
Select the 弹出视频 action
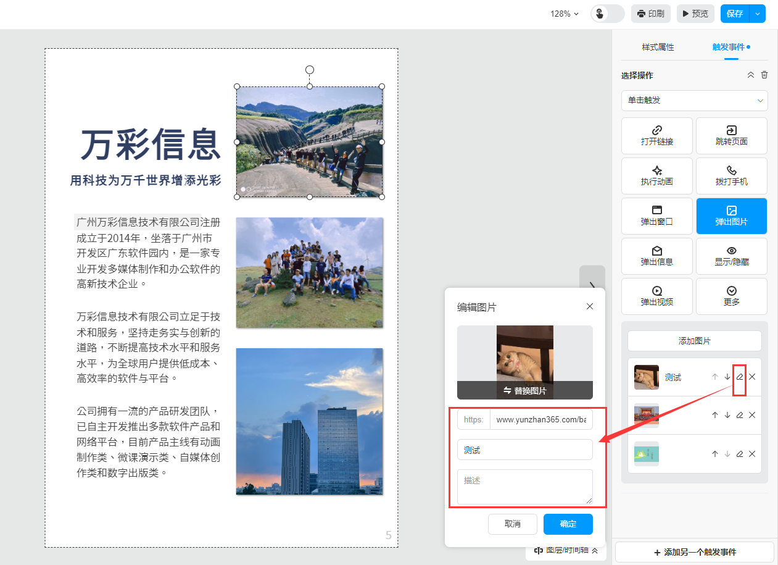click(x=656, y=296)
